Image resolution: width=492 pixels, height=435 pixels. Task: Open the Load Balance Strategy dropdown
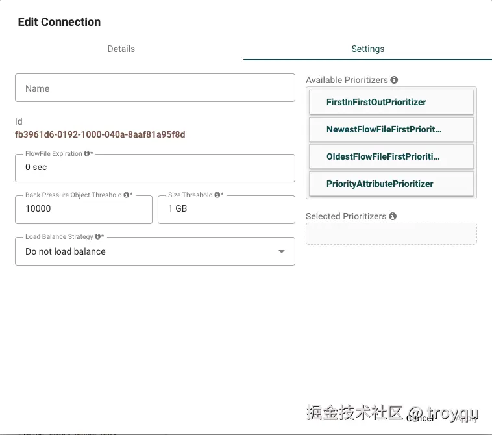coord(155,251)
